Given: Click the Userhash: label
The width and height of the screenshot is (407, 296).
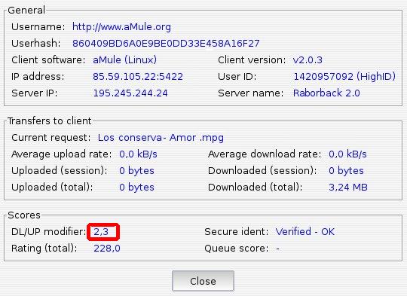Looking at the screenshot, I should [x=36, y=44].
